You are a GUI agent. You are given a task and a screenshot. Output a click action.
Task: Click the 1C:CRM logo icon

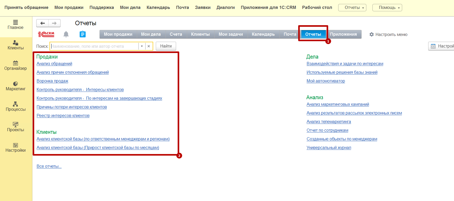(x=46, y=34)
